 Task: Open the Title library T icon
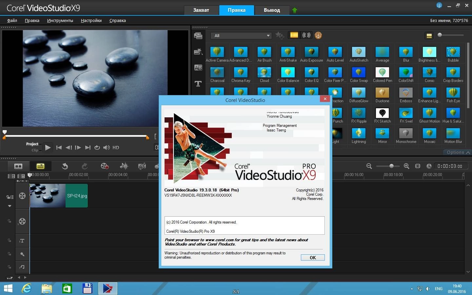click(198, 84)
